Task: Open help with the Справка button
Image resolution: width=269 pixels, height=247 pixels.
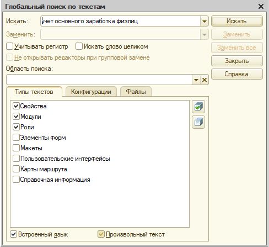Action: pyautogui.click(x=237, y=74)
